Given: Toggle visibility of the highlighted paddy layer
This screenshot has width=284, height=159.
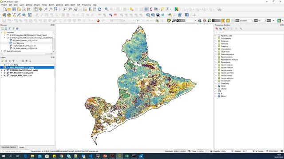Looking at the screenshot, I should click(4, 68).
